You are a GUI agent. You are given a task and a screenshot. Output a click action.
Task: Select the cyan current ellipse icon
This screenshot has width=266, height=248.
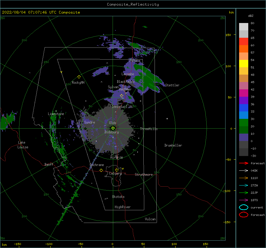pyautogui.click(x=244, y=207)
